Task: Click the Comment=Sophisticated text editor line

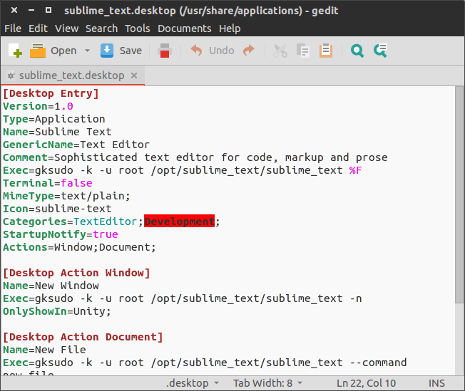Action: pos(195,157)
